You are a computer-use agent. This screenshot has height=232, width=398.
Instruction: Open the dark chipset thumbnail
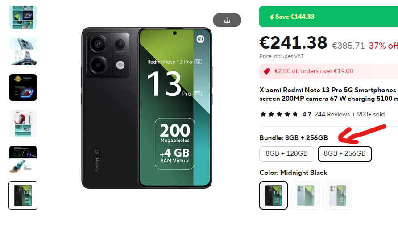[23, 87]
